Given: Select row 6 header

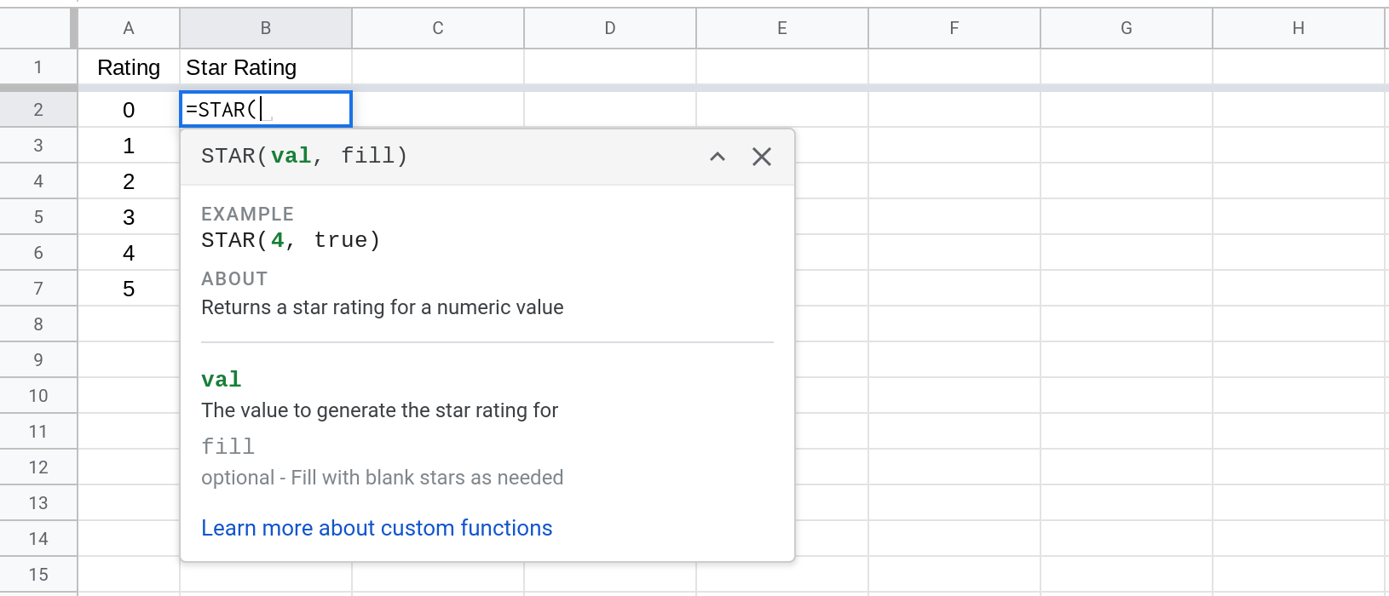Looking at the screenshot, I should tap(38, 253).
